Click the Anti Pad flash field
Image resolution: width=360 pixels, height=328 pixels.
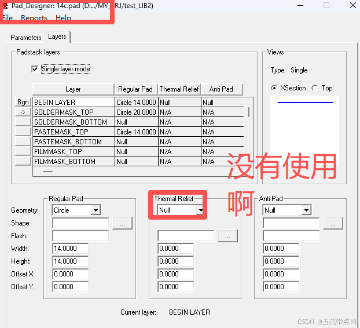[291, 236]
